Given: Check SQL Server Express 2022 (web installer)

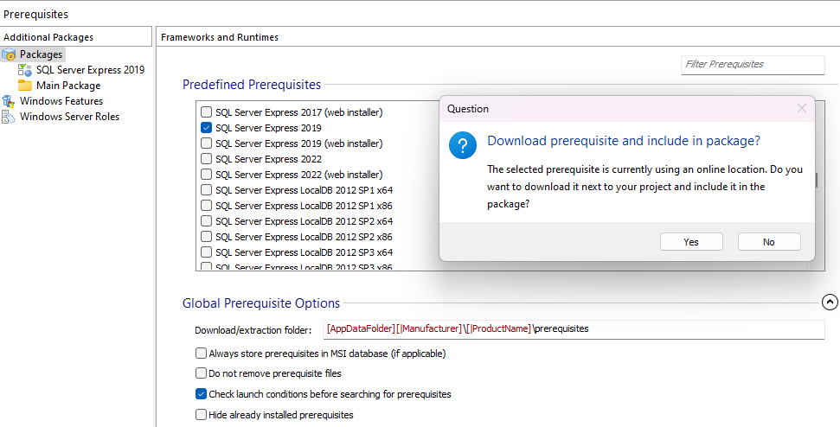Looking at the screenshot, I should 206,175.
